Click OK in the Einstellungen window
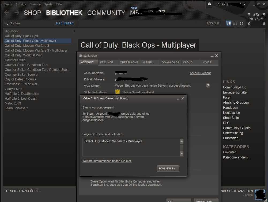 179,200
